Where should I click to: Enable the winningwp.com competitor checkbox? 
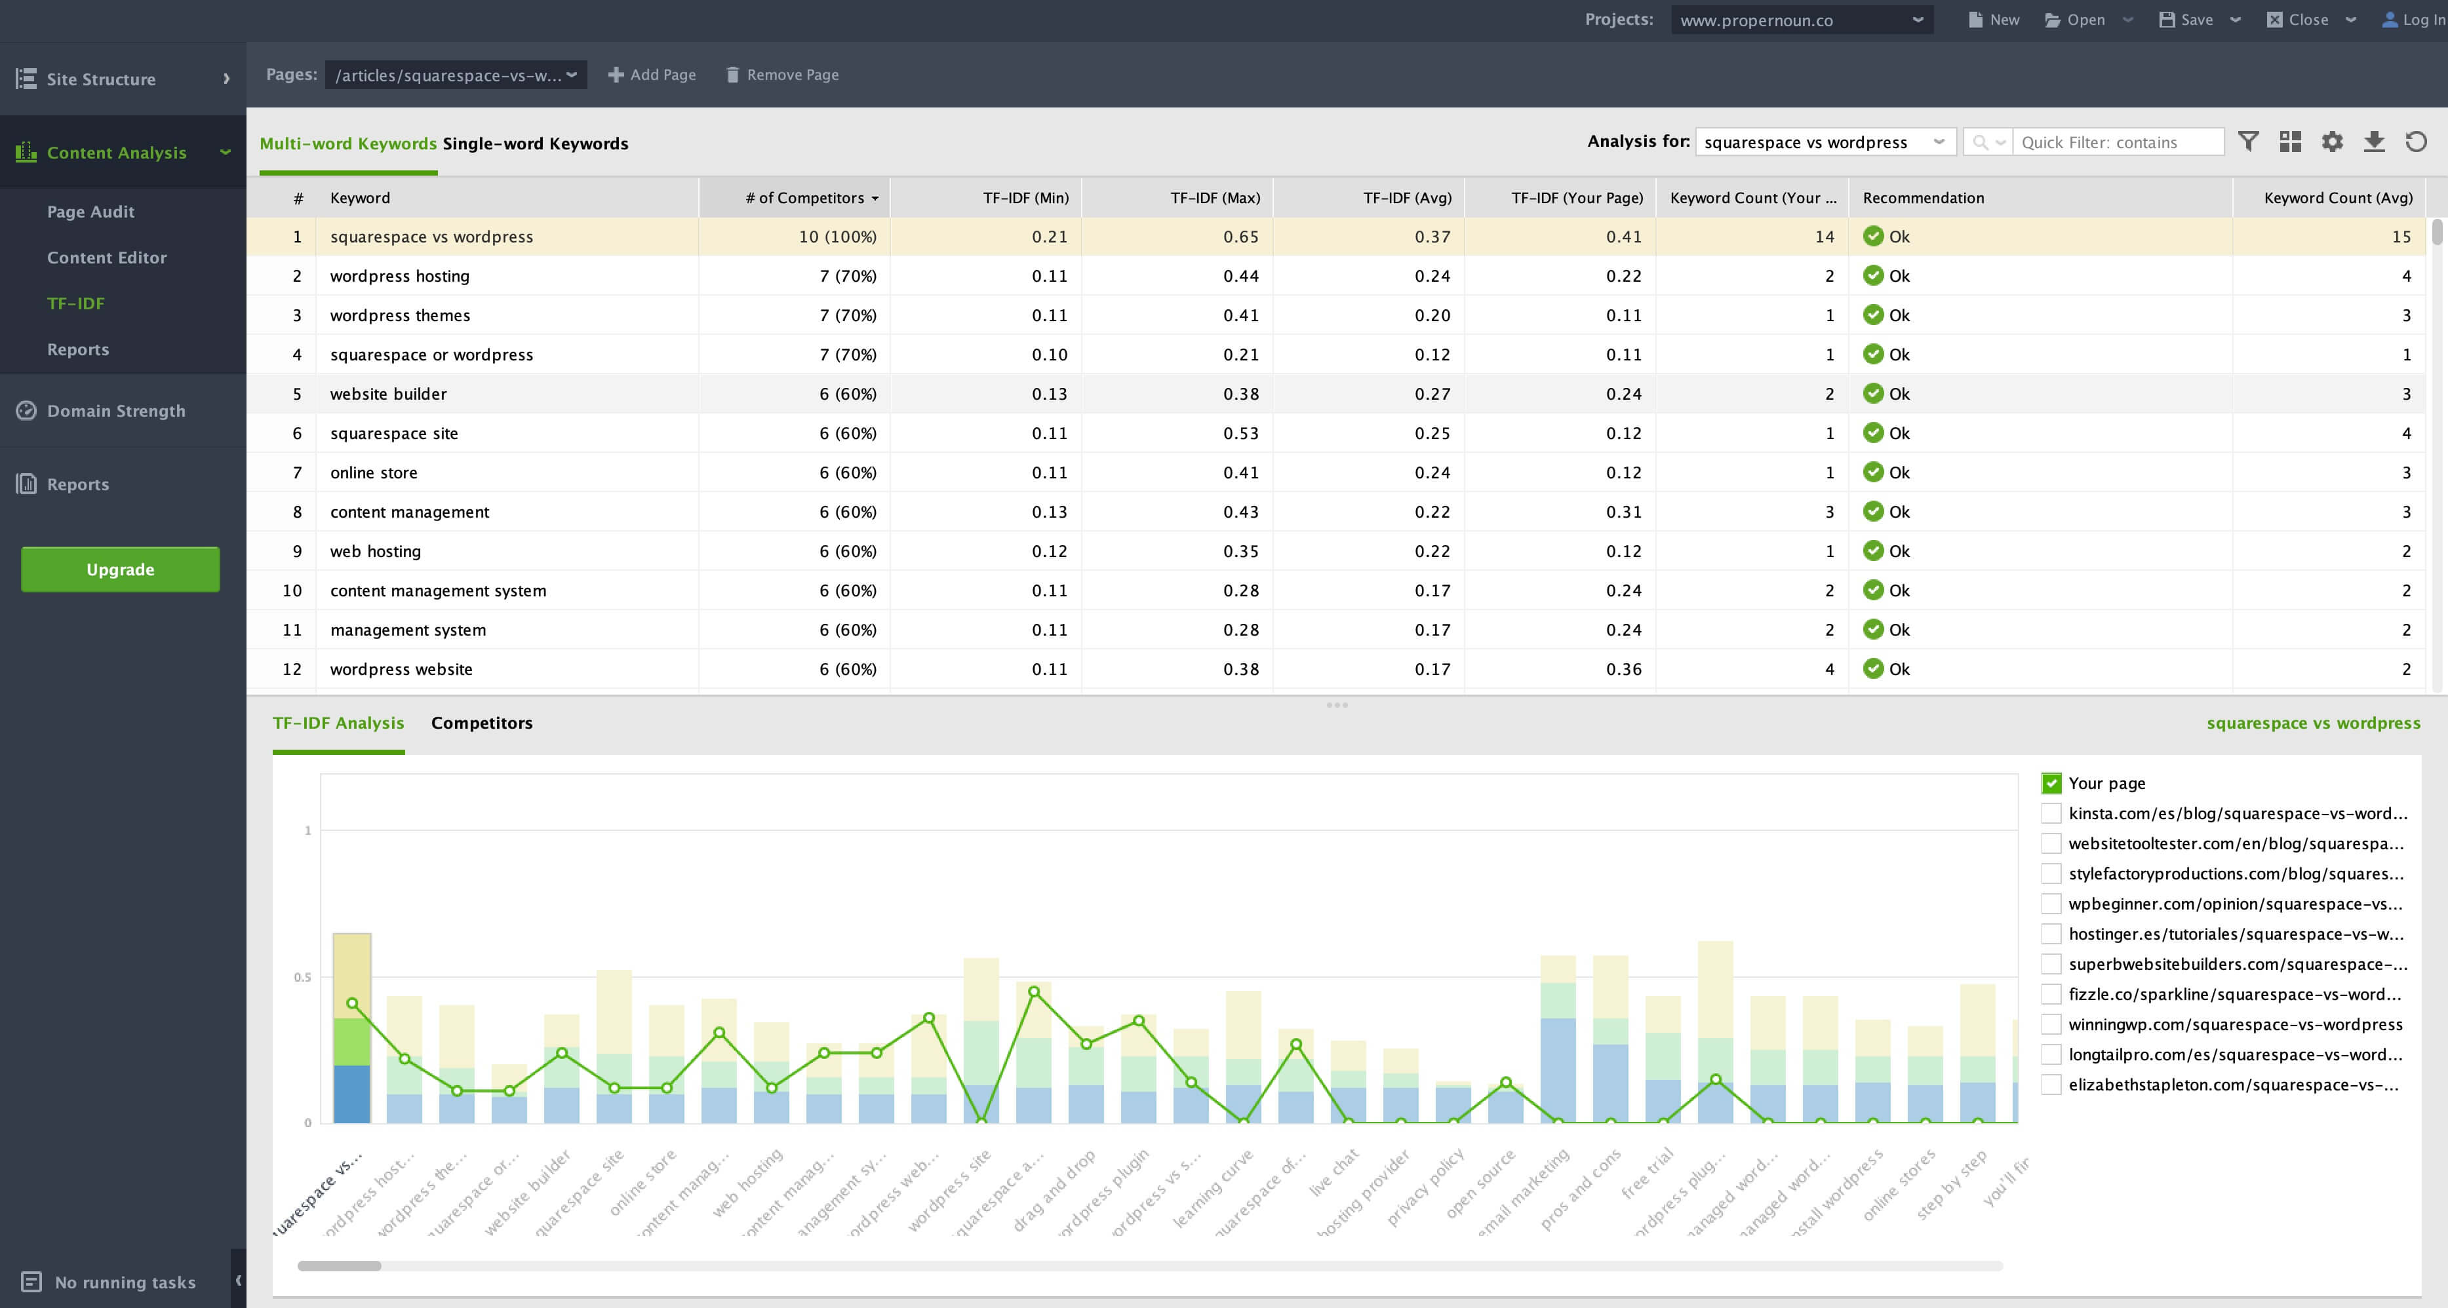click(x=2052, y=1024)
